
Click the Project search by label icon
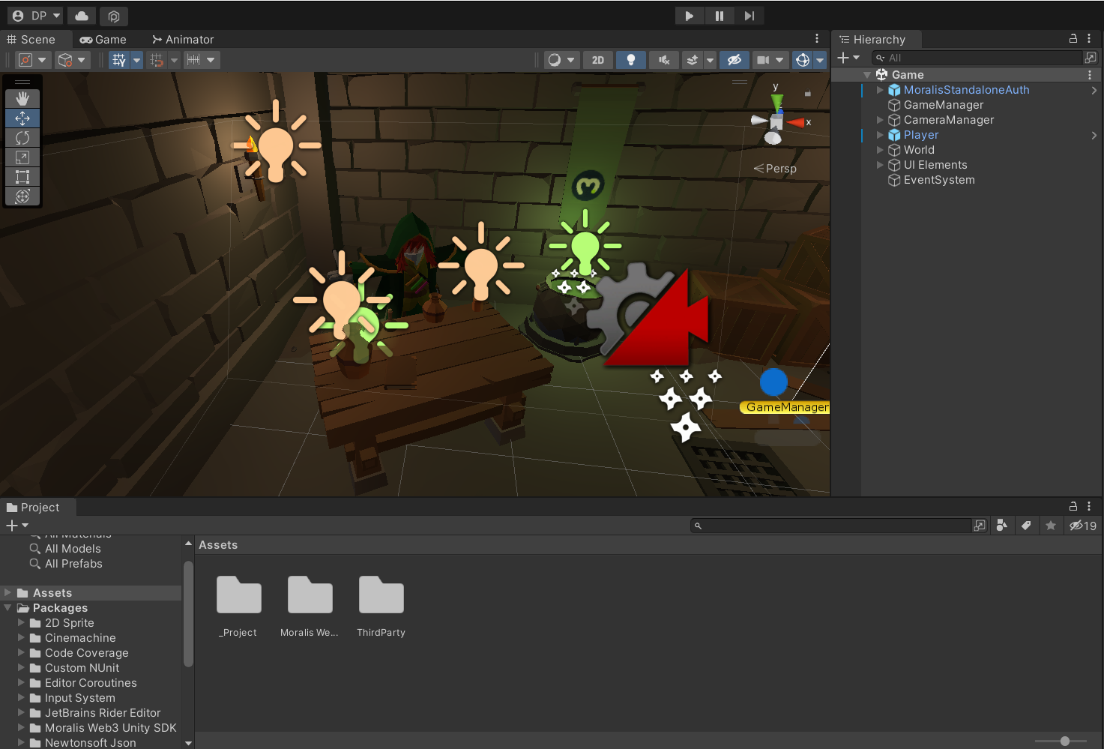(1027, 526)
